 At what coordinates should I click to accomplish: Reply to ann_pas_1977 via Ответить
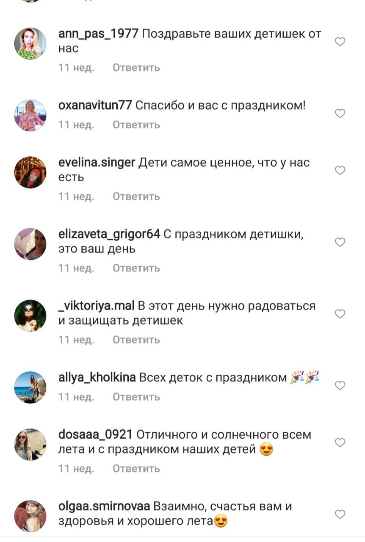[x=136, y=68]
